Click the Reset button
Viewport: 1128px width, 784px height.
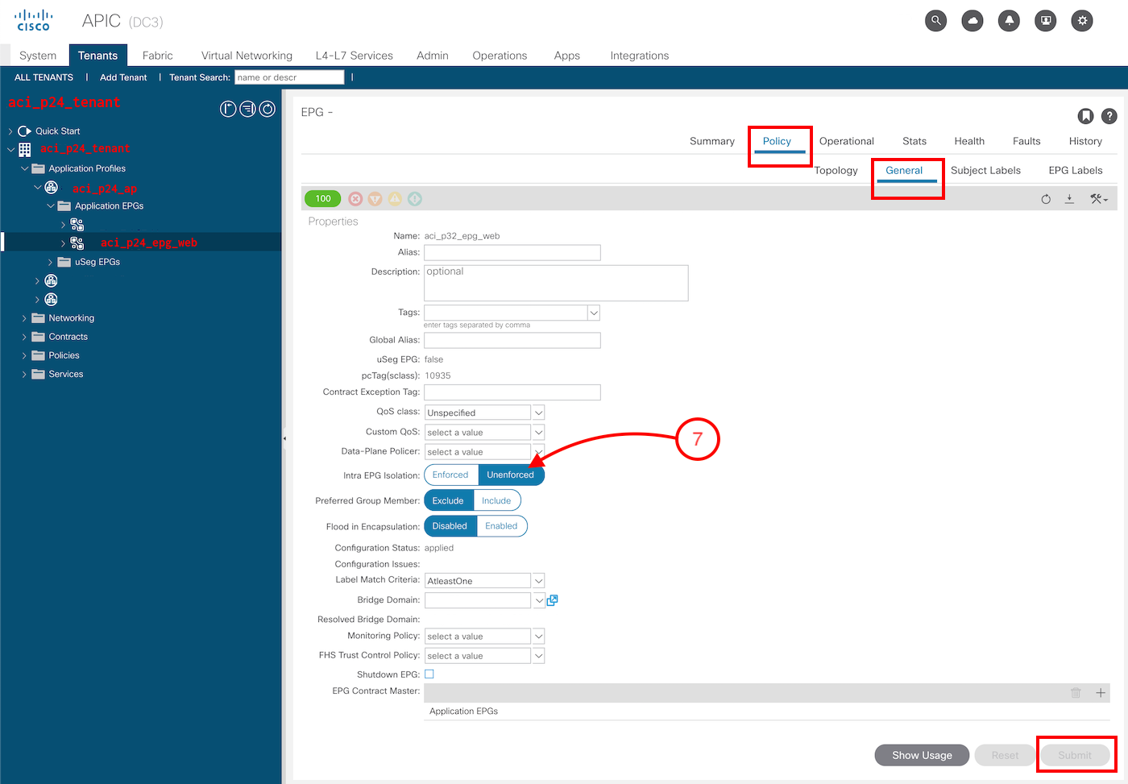(1005, 755)
